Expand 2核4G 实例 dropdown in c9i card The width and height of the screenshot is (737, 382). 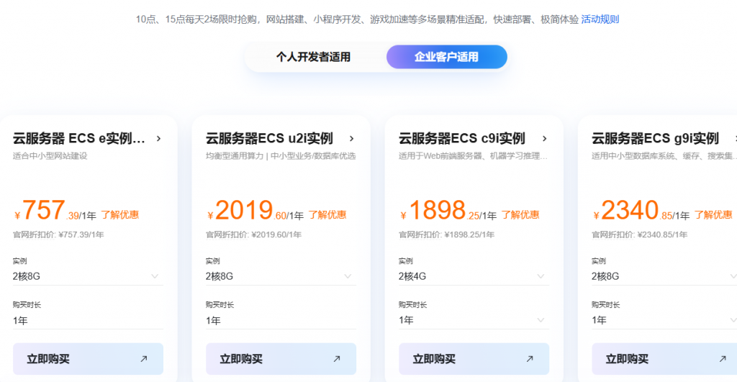[474, 276]
